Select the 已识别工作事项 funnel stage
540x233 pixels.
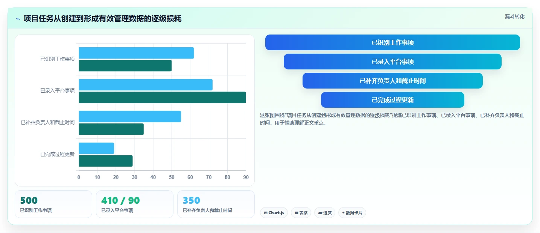(392, 42)
